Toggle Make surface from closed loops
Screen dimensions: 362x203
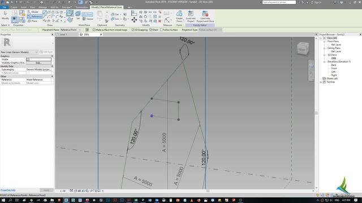click(x=94, y=30)
